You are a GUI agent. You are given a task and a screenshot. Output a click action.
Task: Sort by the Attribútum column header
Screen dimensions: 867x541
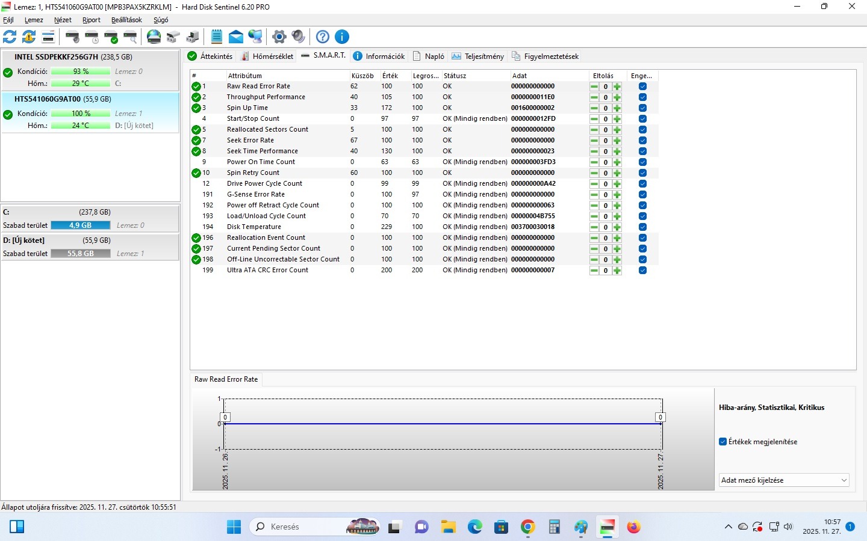click(288, 76)
